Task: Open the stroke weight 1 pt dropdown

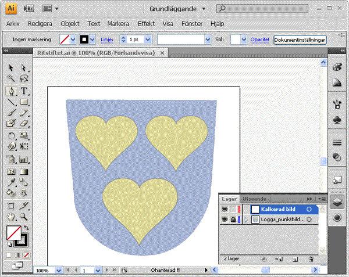Action: (147, 39)
